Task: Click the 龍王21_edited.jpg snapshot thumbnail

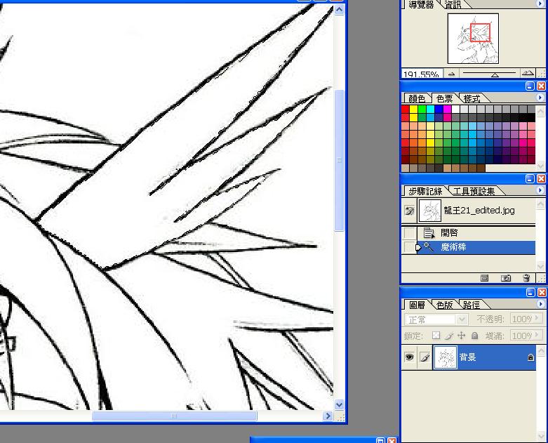Action: click(429, 211)
